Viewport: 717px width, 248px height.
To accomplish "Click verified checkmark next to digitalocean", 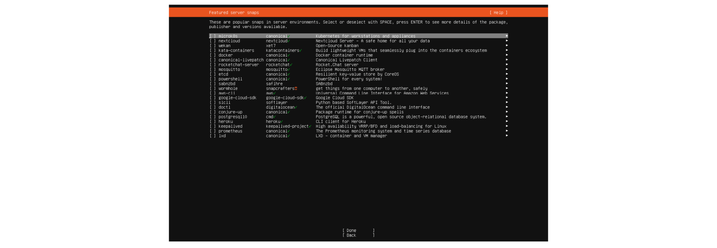I will (x=296, y=107).
